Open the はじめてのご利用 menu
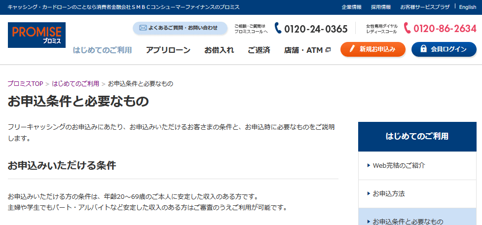This screenshot has height=225, width=482. pyautogui.click(x=102, y=50)
